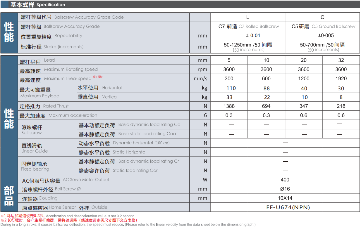This screenshot has height=227, width=361.
Task: Select the "固定侧轴承 Fixed bearing" row label
Action: pos(35,166)
